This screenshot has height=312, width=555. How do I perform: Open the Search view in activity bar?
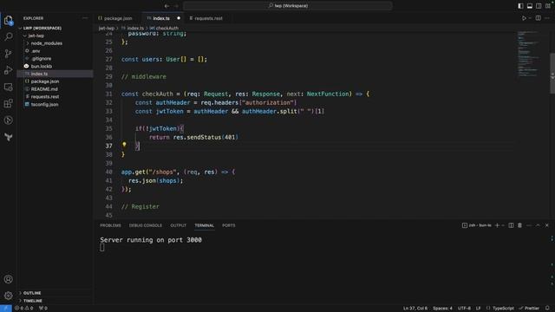point(9,36)
